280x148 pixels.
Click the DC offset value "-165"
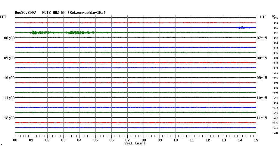275,103
